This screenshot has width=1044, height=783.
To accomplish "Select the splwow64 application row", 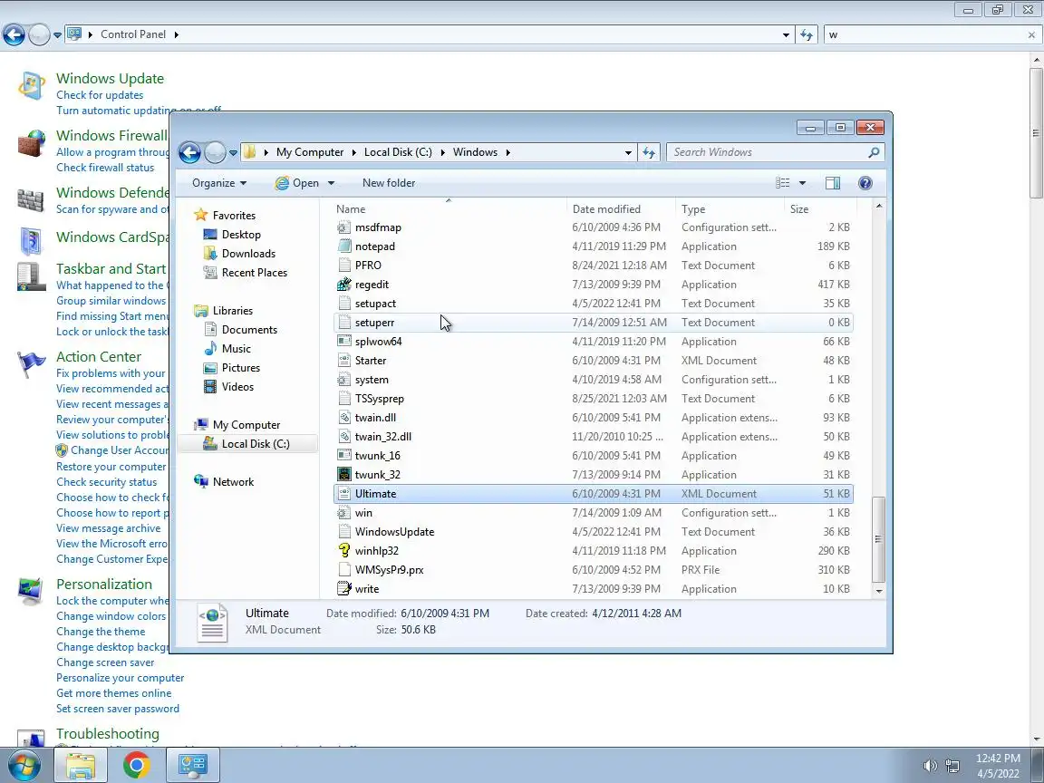I will click(x=593, y=342).
